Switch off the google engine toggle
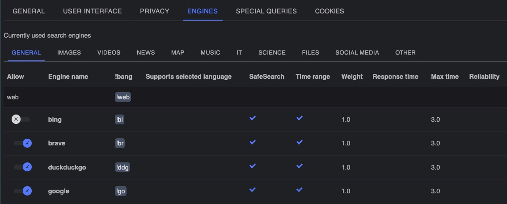The height and width of the screenshot is (204, 507). click(23, 191)
